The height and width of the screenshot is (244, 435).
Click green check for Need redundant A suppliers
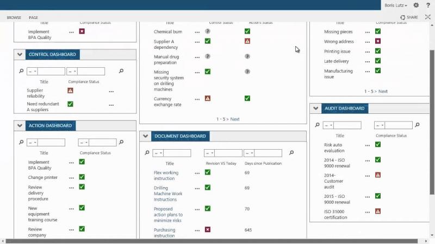click(x=70, y=104)
